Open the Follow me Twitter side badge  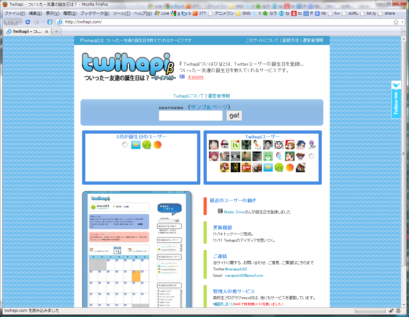point(396,100)
